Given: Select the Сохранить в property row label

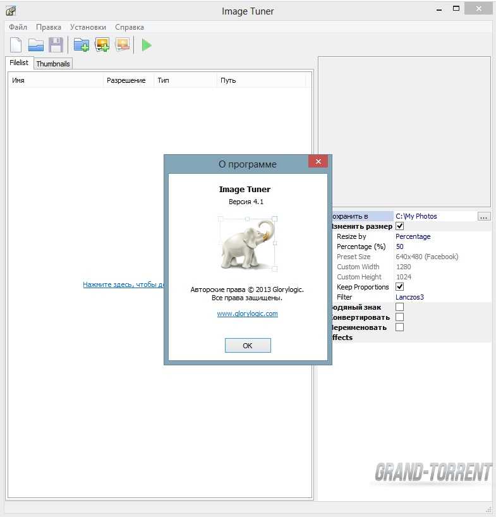Looking at the screenshot, I should pyautogui.click(x=363, y=216).
